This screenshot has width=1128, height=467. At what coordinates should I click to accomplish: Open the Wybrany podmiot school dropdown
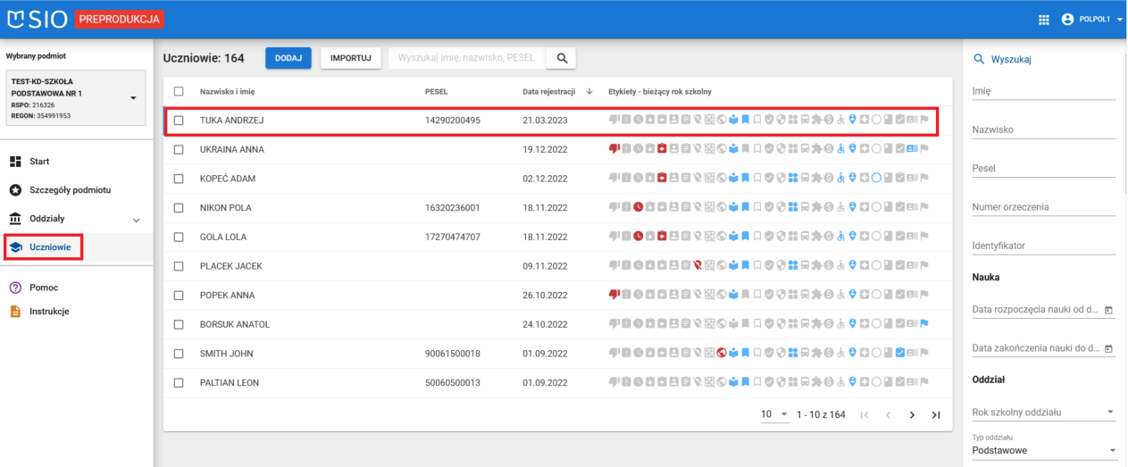(x=133, y=97)
